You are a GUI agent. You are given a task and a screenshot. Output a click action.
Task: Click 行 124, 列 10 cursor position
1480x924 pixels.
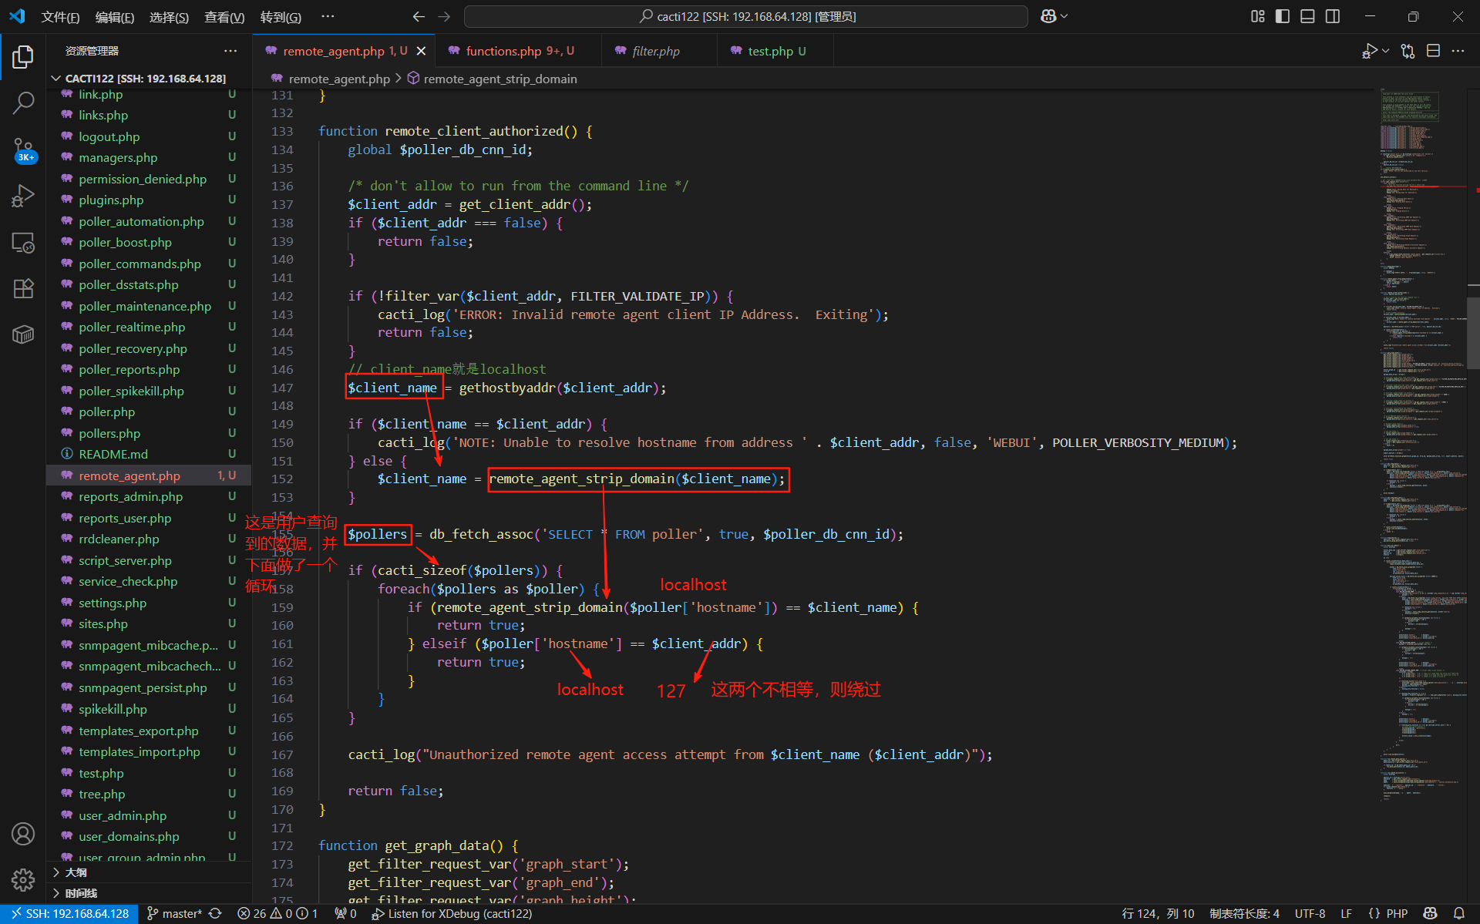click(1158, 913)
